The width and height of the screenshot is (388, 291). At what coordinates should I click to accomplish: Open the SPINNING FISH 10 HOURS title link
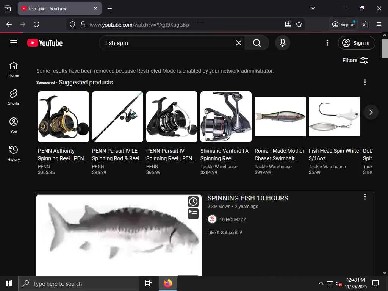click(248, 198)
